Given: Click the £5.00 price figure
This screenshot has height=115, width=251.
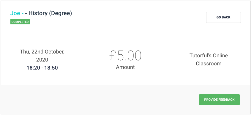Looking at the screenshot, I should (125, 56).
